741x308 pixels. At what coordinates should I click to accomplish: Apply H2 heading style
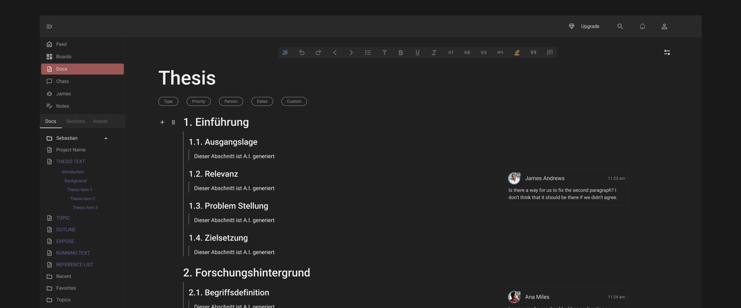467,52
